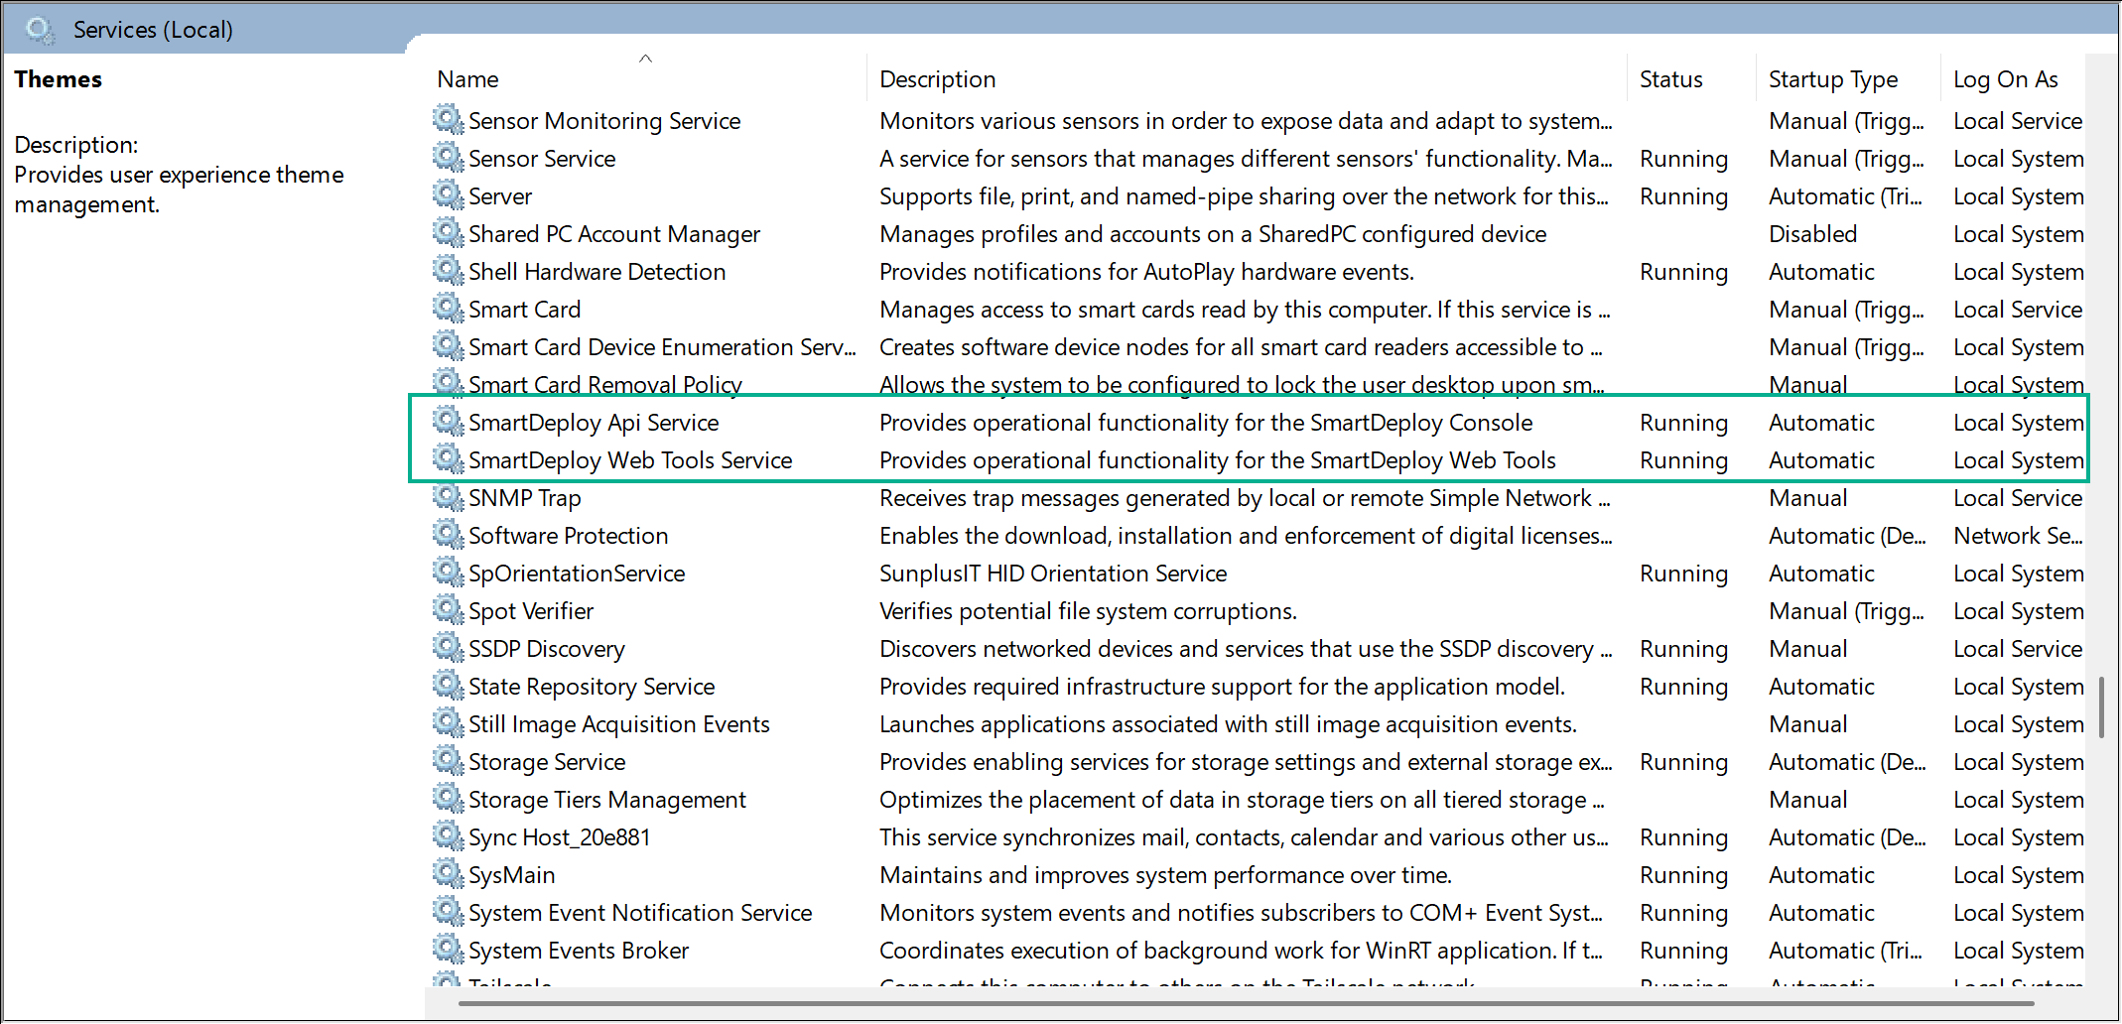Click gear icon beside Shell Hardware Detection
The width and height of the screenshot is (2122, 1024).
[x=449, y=271]
